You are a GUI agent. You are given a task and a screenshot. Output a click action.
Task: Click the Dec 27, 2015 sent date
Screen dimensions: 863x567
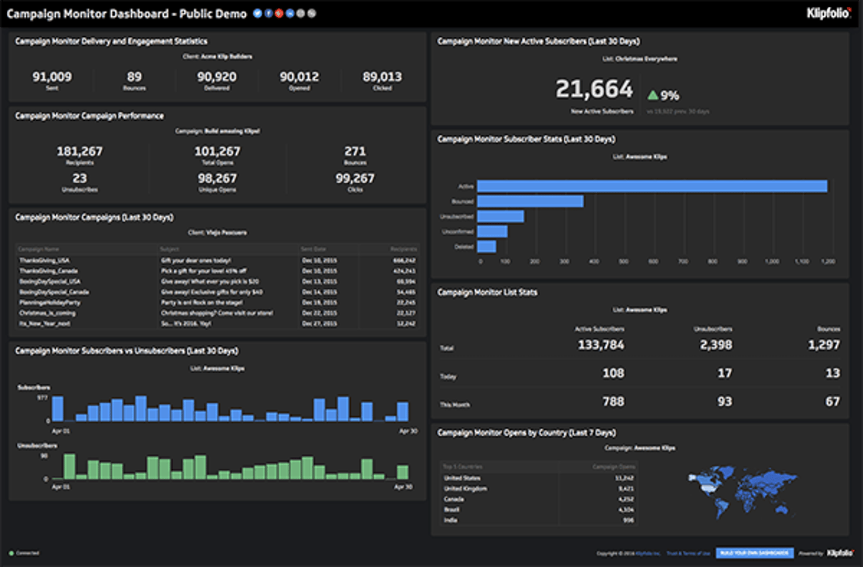[319, 323]
